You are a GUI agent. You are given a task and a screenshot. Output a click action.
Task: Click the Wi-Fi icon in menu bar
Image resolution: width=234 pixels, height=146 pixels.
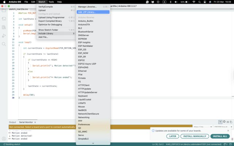[194, 2]
